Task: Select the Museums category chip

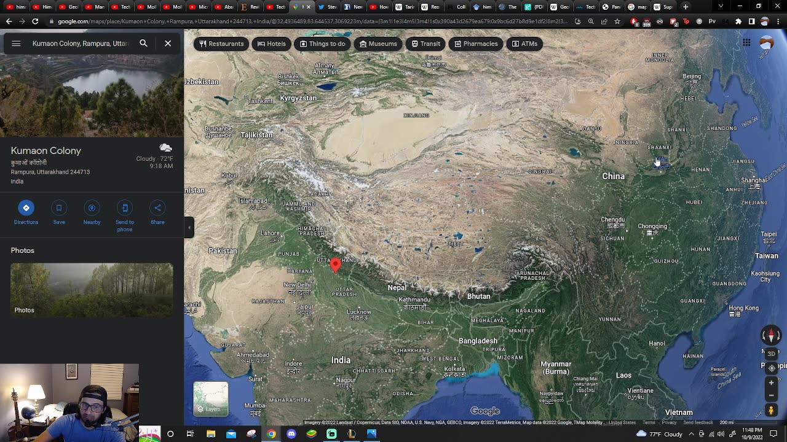Action: pyautogui.click(x=378, y=44)
